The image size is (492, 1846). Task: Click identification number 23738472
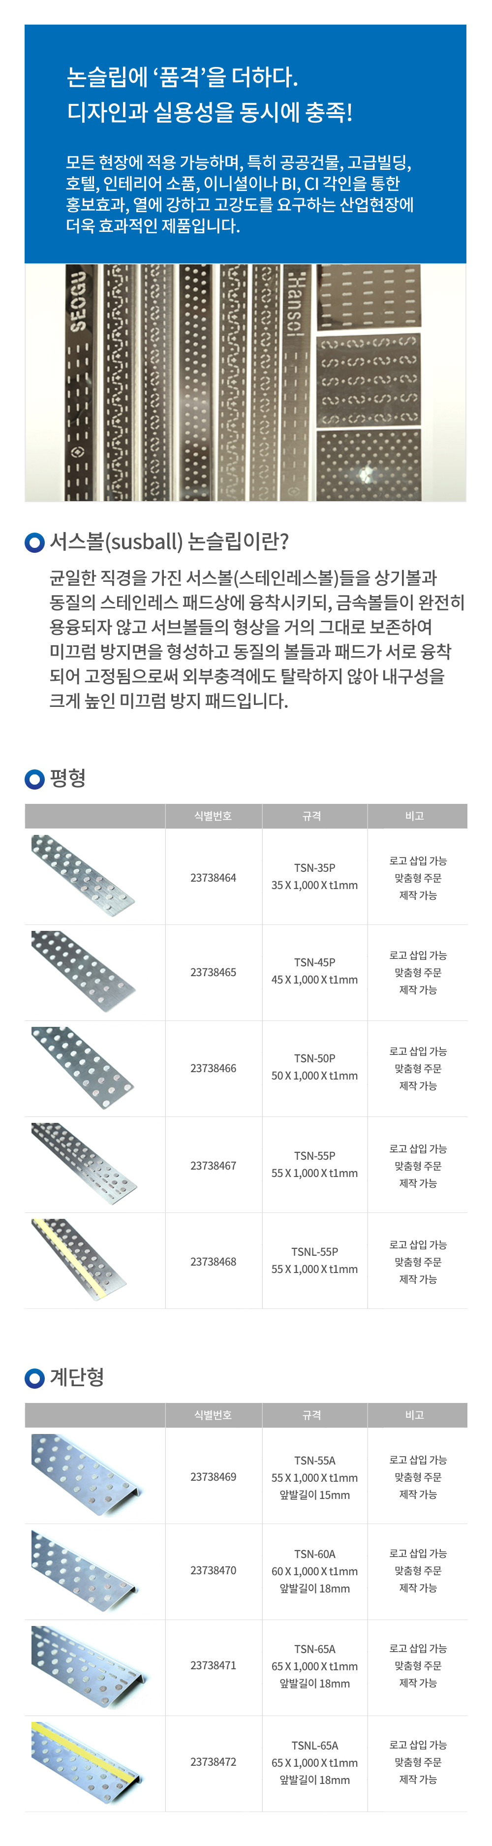click(x=214, y=1761)
